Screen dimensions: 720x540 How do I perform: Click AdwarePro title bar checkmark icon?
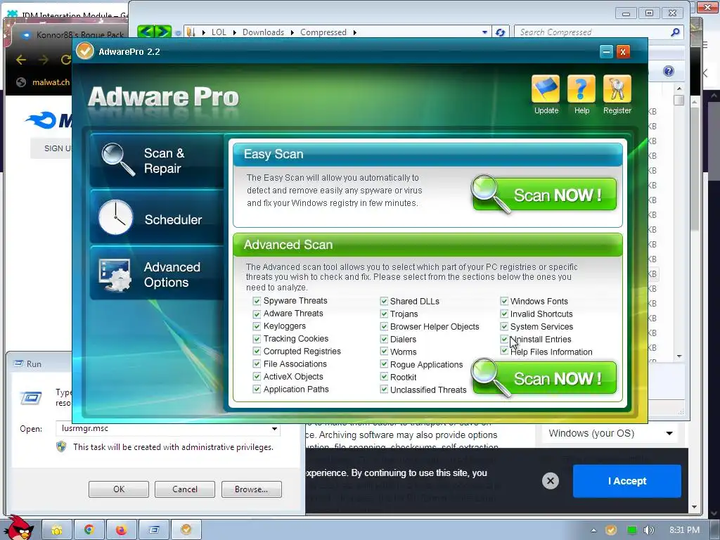[85, 51]
